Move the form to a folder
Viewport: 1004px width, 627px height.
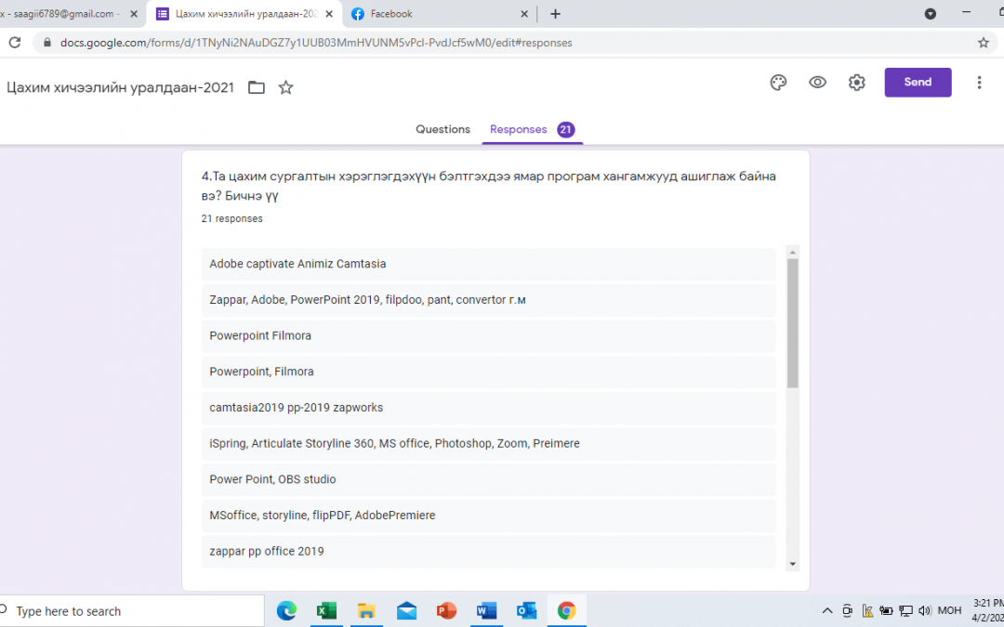click(x=257, y=87)
